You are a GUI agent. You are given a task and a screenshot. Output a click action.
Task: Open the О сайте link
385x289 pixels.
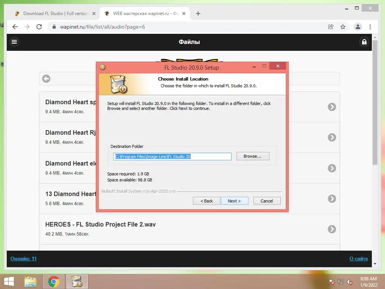click(x=358, y=259)
